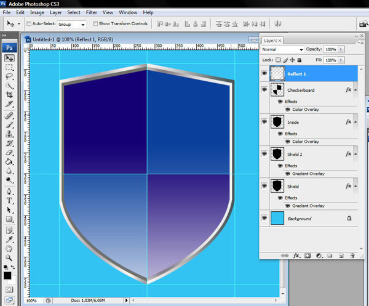Screen dimensions: 369x306
Task: Enable the Auto-Select checkbox
Action: (x=29, y=23)
